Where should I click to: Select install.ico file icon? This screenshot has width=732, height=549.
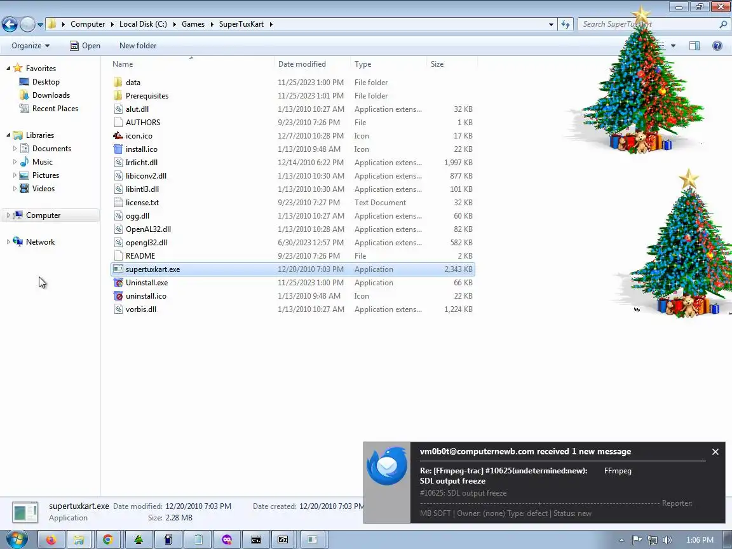(x=118, y=149)
